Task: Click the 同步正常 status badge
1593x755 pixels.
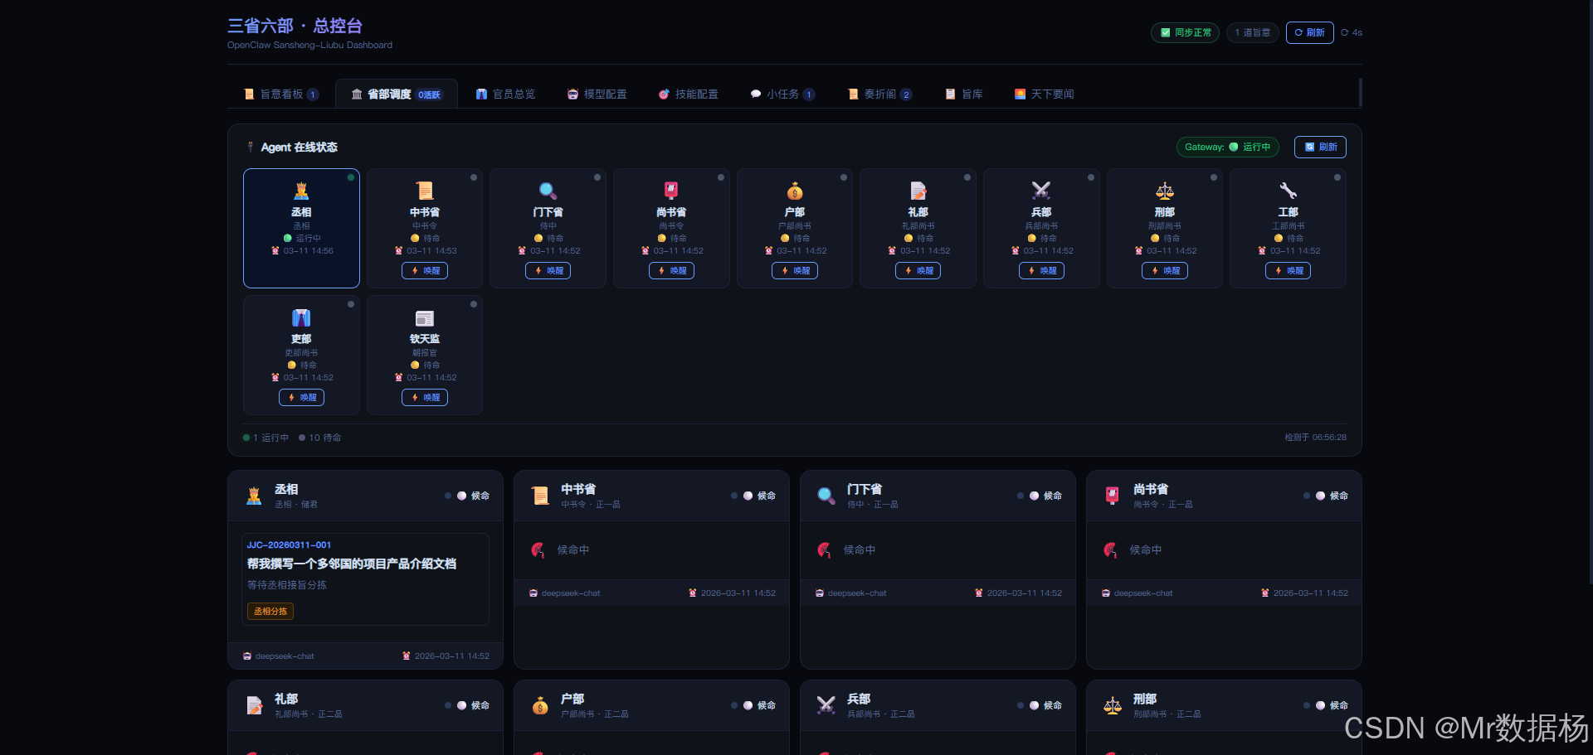Action: [1185, 32]
